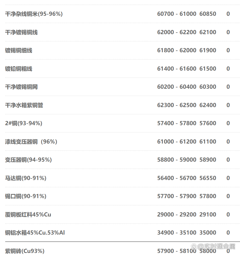
Task: Click the 覆铜板红料45%Cu row label
Action: (28, 214)
